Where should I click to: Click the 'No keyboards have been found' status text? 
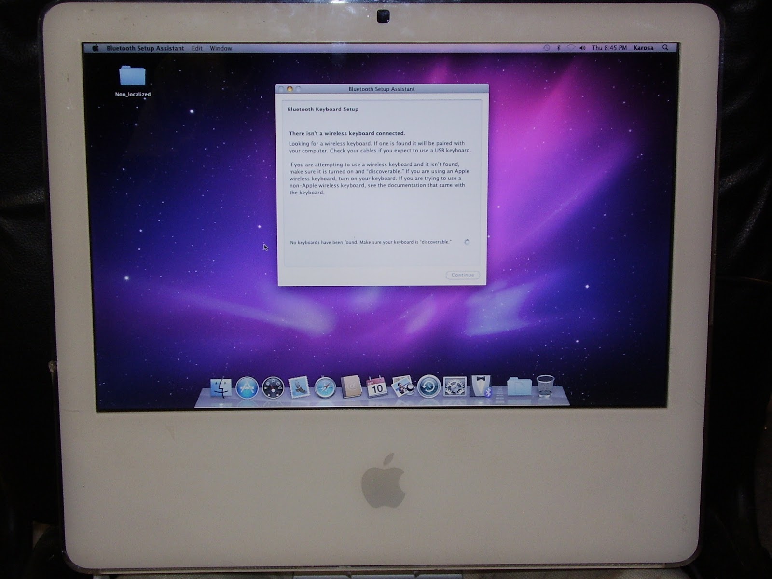(x=371, y=242)
